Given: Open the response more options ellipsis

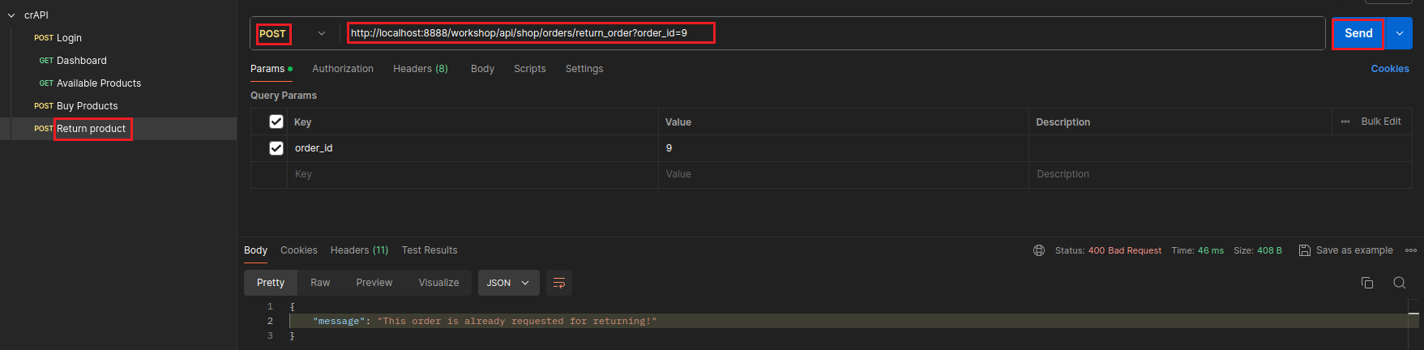Looking at the screenshot, I should pos(1411,250).
